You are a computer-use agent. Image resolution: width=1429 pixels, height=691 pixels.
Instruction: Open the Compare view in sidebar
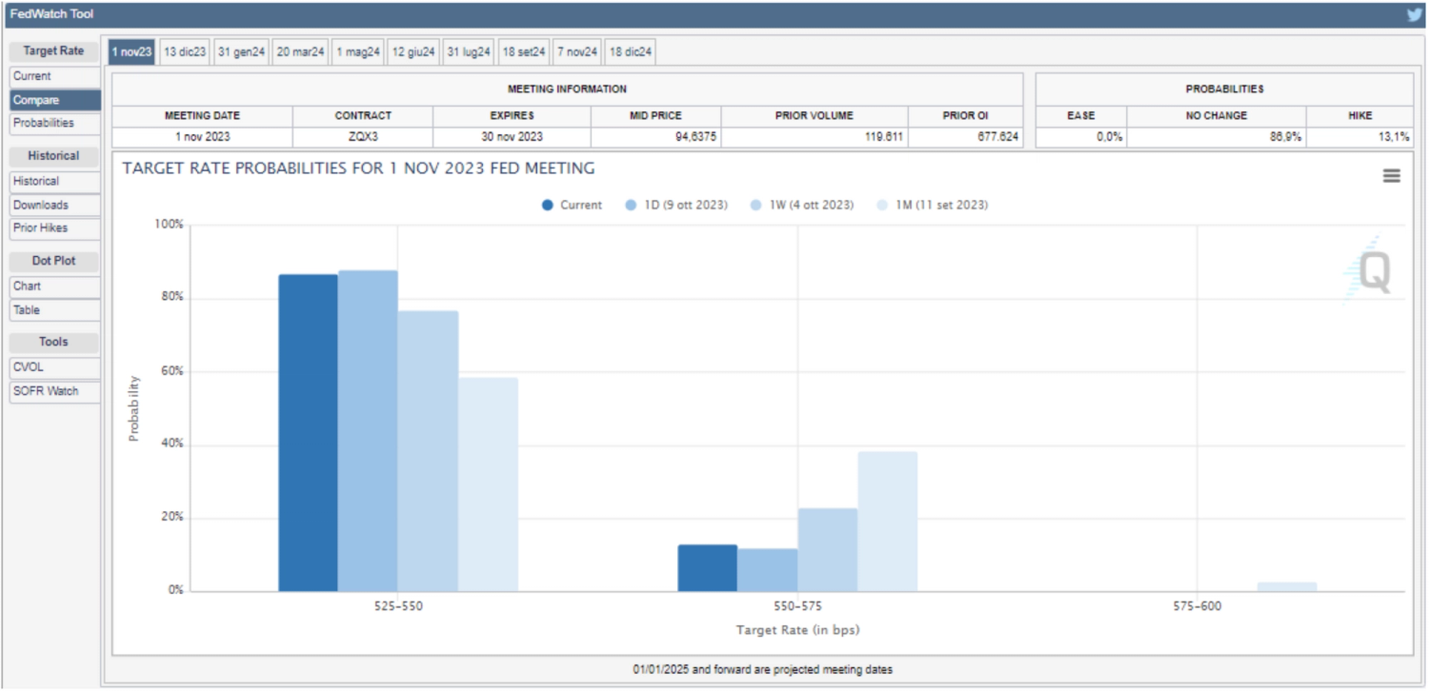point(54,100)
